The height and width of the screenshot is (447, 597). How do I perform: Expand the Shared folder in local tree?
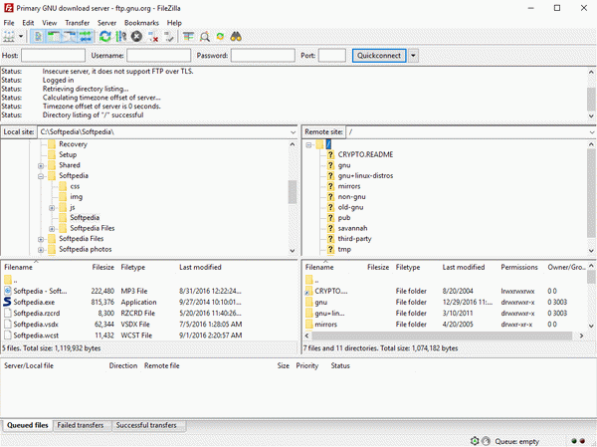pos(41,166)
